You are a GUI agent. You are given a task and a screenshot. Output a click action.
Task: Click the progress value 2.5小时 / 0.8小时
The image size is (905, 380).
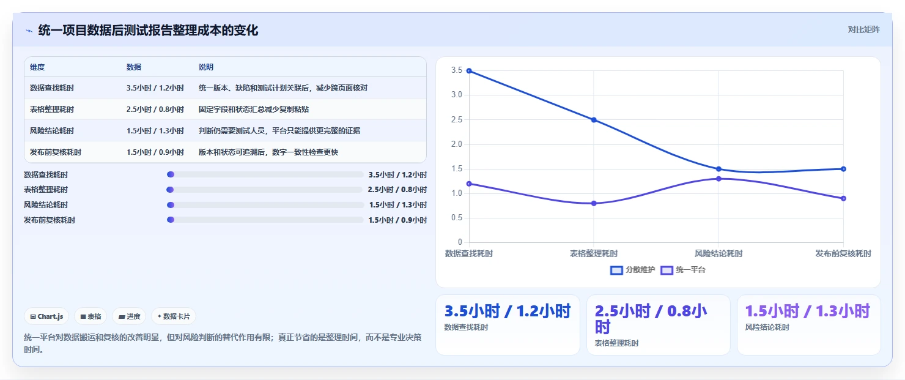[397, 190]
